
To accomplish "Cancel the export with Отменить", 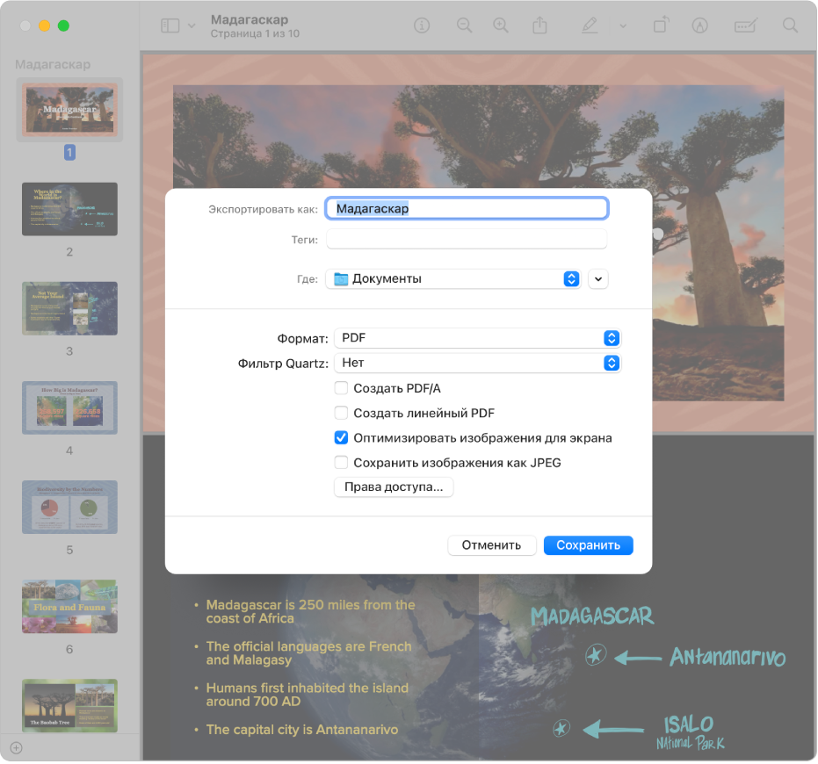I will 491,545.
